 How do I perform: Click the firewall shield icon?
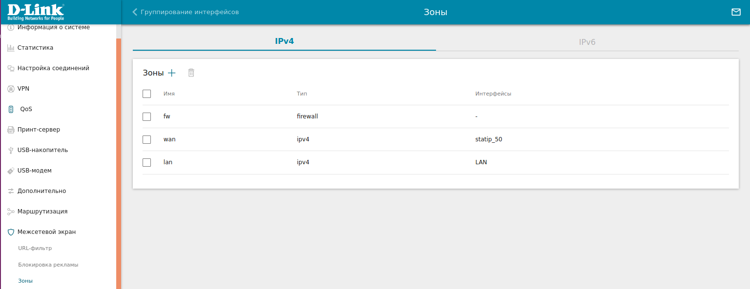tap(11, 232)
